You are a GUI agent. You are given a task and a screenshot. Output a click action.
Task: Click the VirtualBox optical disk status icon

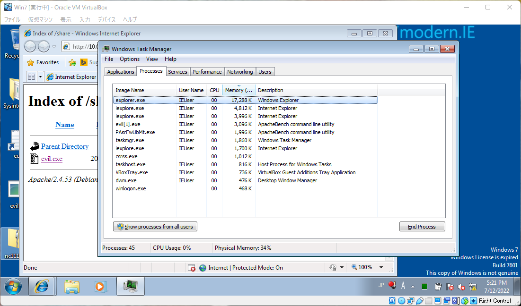click(x=401, y=301)
